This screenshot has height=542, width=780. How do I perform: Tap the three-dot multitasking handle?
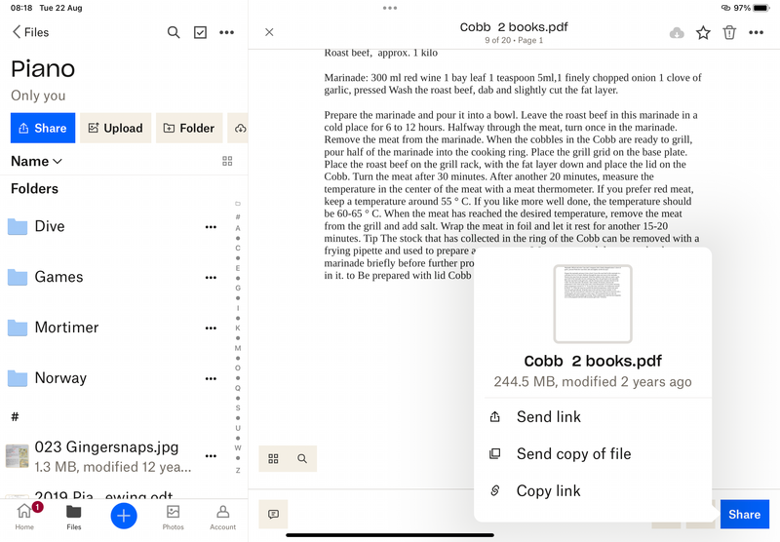[390, 8]
